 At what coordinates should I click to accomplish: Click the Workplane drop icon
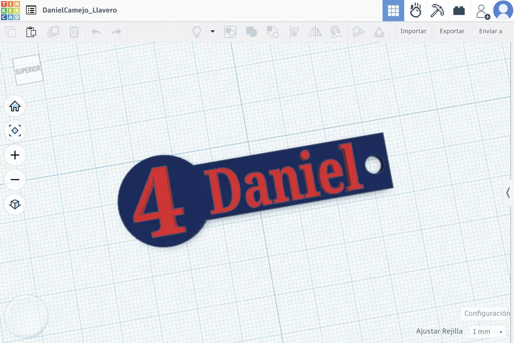pos(379,32)
